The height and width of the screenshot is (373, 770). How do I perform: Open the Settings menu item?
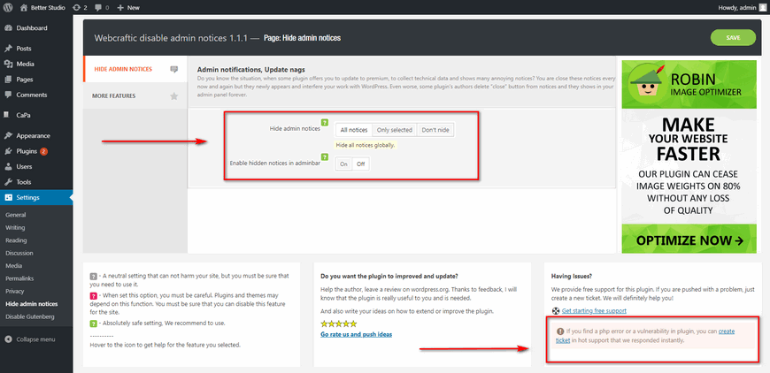(x=36, y=197)
